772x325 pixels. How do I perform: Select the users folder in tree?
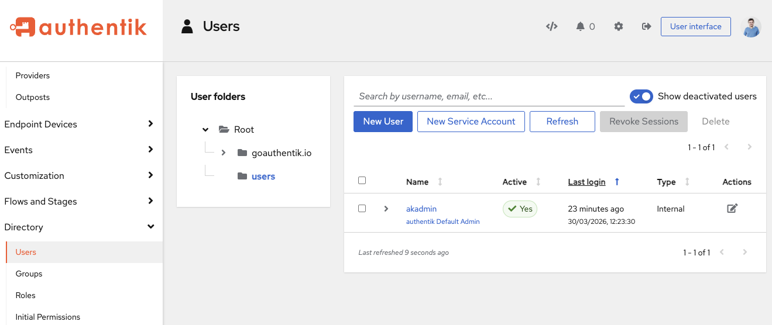point(263,177)
